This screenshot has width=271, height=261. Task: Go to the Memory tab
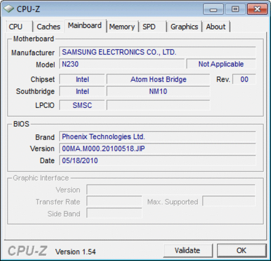(122, 27)
